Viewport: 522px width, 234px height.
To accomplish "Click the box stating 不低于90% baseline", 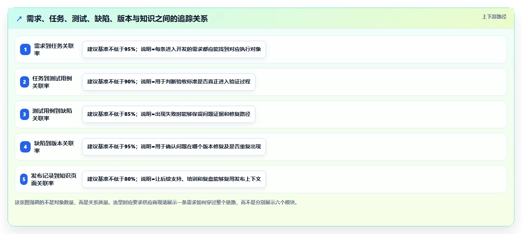I will tap(169, 82).
